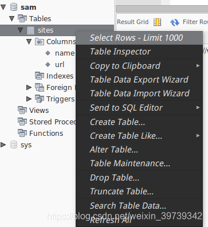Viewport: 208px width, 227px height.
Task: Click the Result Grid icon
Action: tap(158, 22)
